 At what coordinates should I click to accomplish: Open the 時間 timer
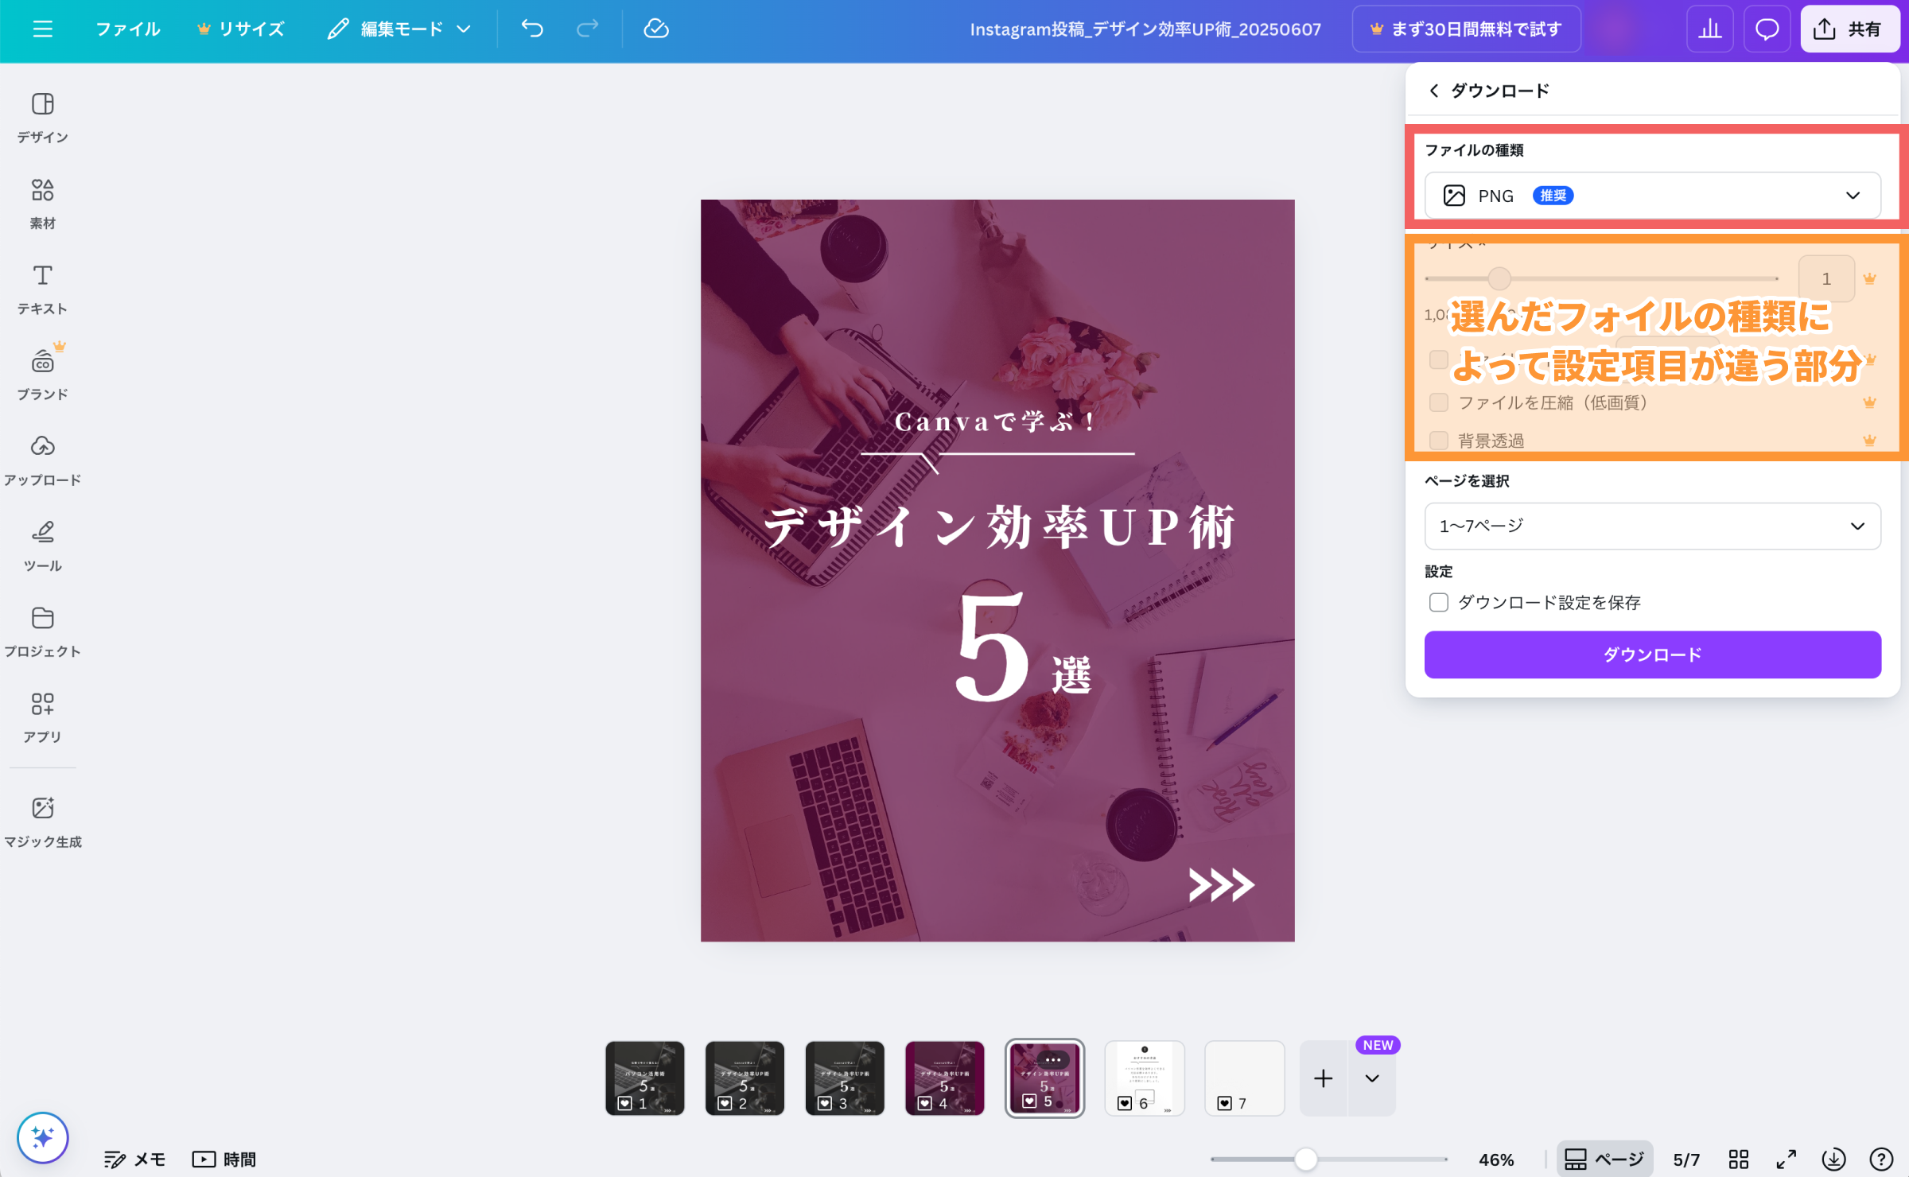224,1160
